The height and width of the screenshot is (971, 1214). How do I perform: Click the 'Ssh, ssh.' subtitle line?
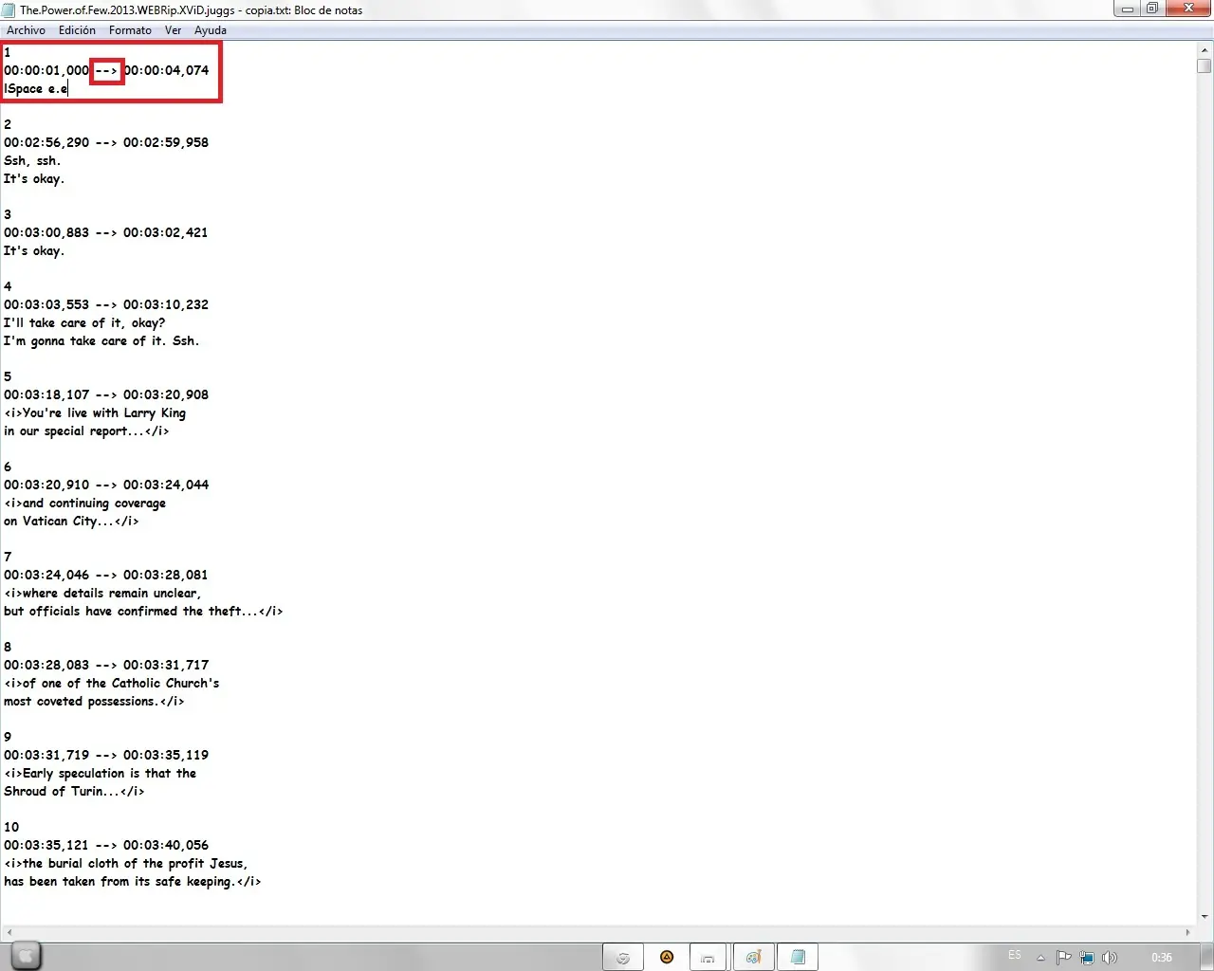(32, 160)
